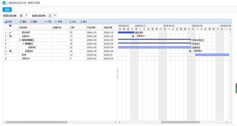
Task: Click the finish date 2018-3-9
Action: (108, 55)
